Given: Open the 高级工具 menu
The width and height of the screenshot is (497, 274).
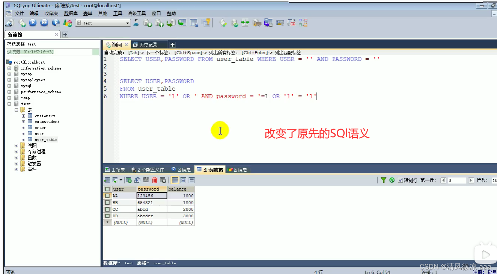Looking at the screenshot, I should pyautogui.click(x=137, y=14).
